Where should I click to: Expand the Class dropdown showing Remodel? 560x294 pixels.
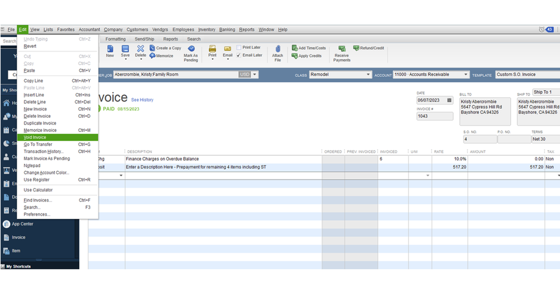coord(368,75)
